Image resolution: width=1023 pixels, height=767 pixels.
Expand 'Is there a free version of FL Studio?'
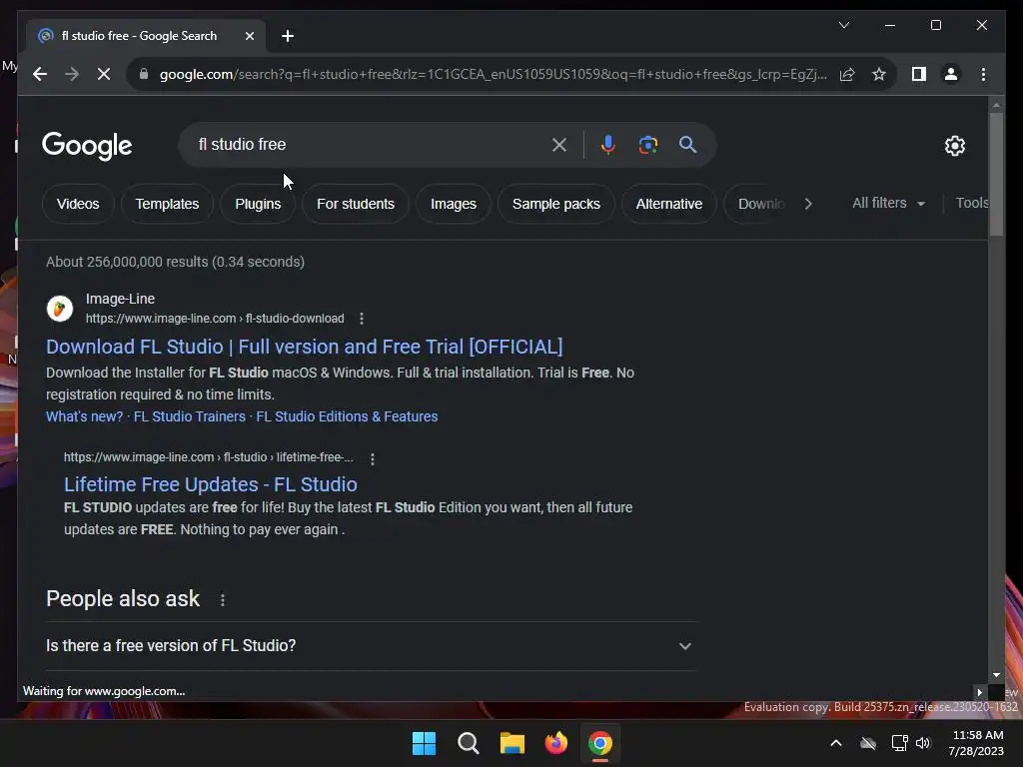(371, 646)
